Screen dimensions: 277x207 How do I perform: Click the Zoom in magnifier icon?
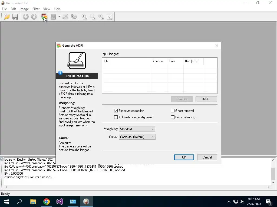pyautogui.click(x=84, y=17)
